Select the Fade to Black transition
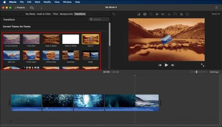This screenshot has width=222, height=127. (51, 39)
